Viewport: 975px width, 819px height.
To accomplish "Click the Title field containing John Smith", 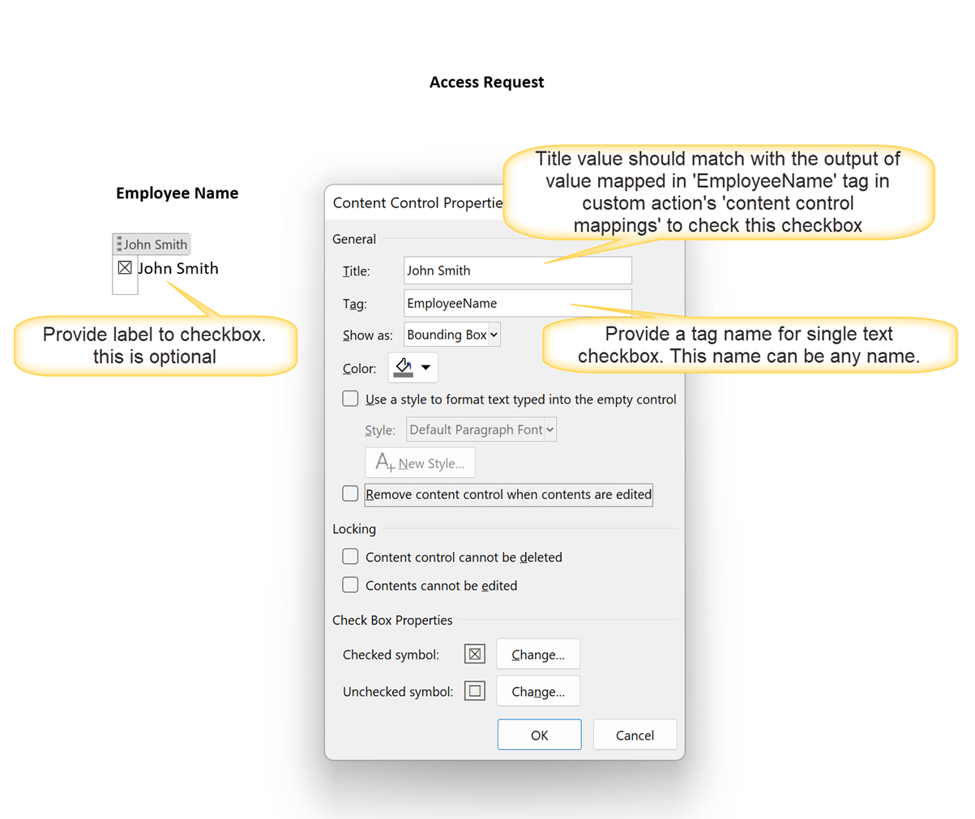I will coord(517,270).
